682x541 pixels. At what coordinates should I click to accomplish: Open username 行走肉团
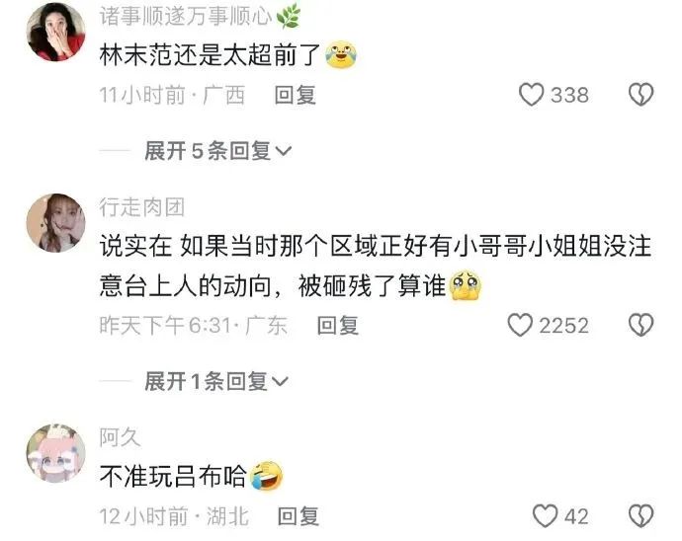[141, 207]
